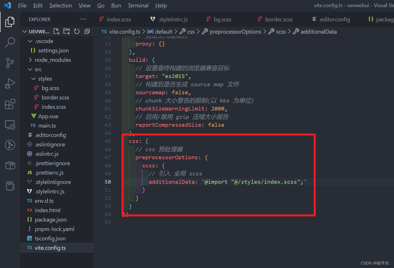Open Remote Explorer view
Image resolution: width=394 pixels, height=268 pixels.
[x=10, y=124]
